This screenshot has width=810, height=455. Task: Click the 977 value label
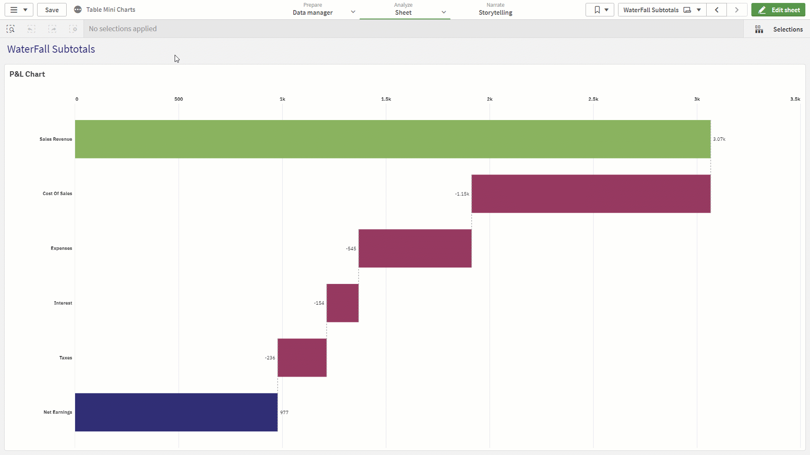tap(284, 412)
